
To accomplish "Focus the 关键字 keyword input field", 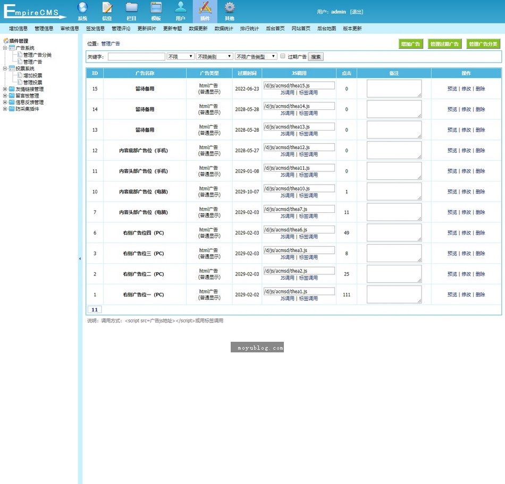I will (x=137, y=57).
